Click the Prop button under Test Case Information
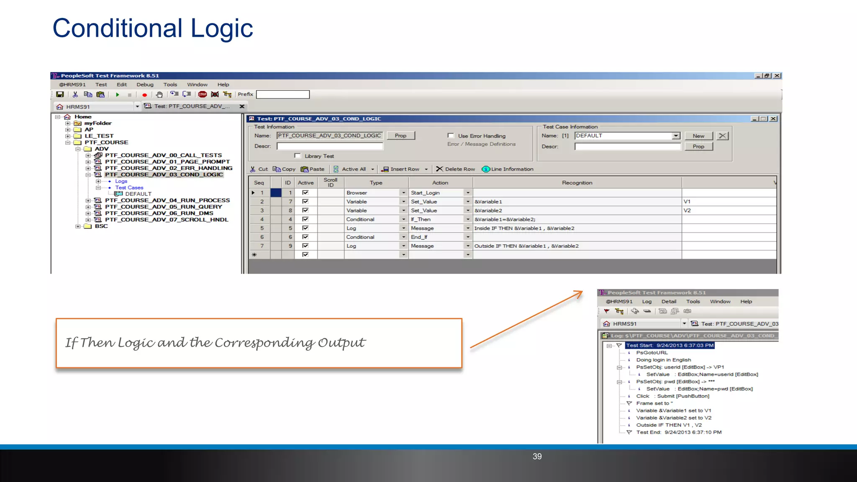The width and height of the screenshot is (857, 482). 698,146
